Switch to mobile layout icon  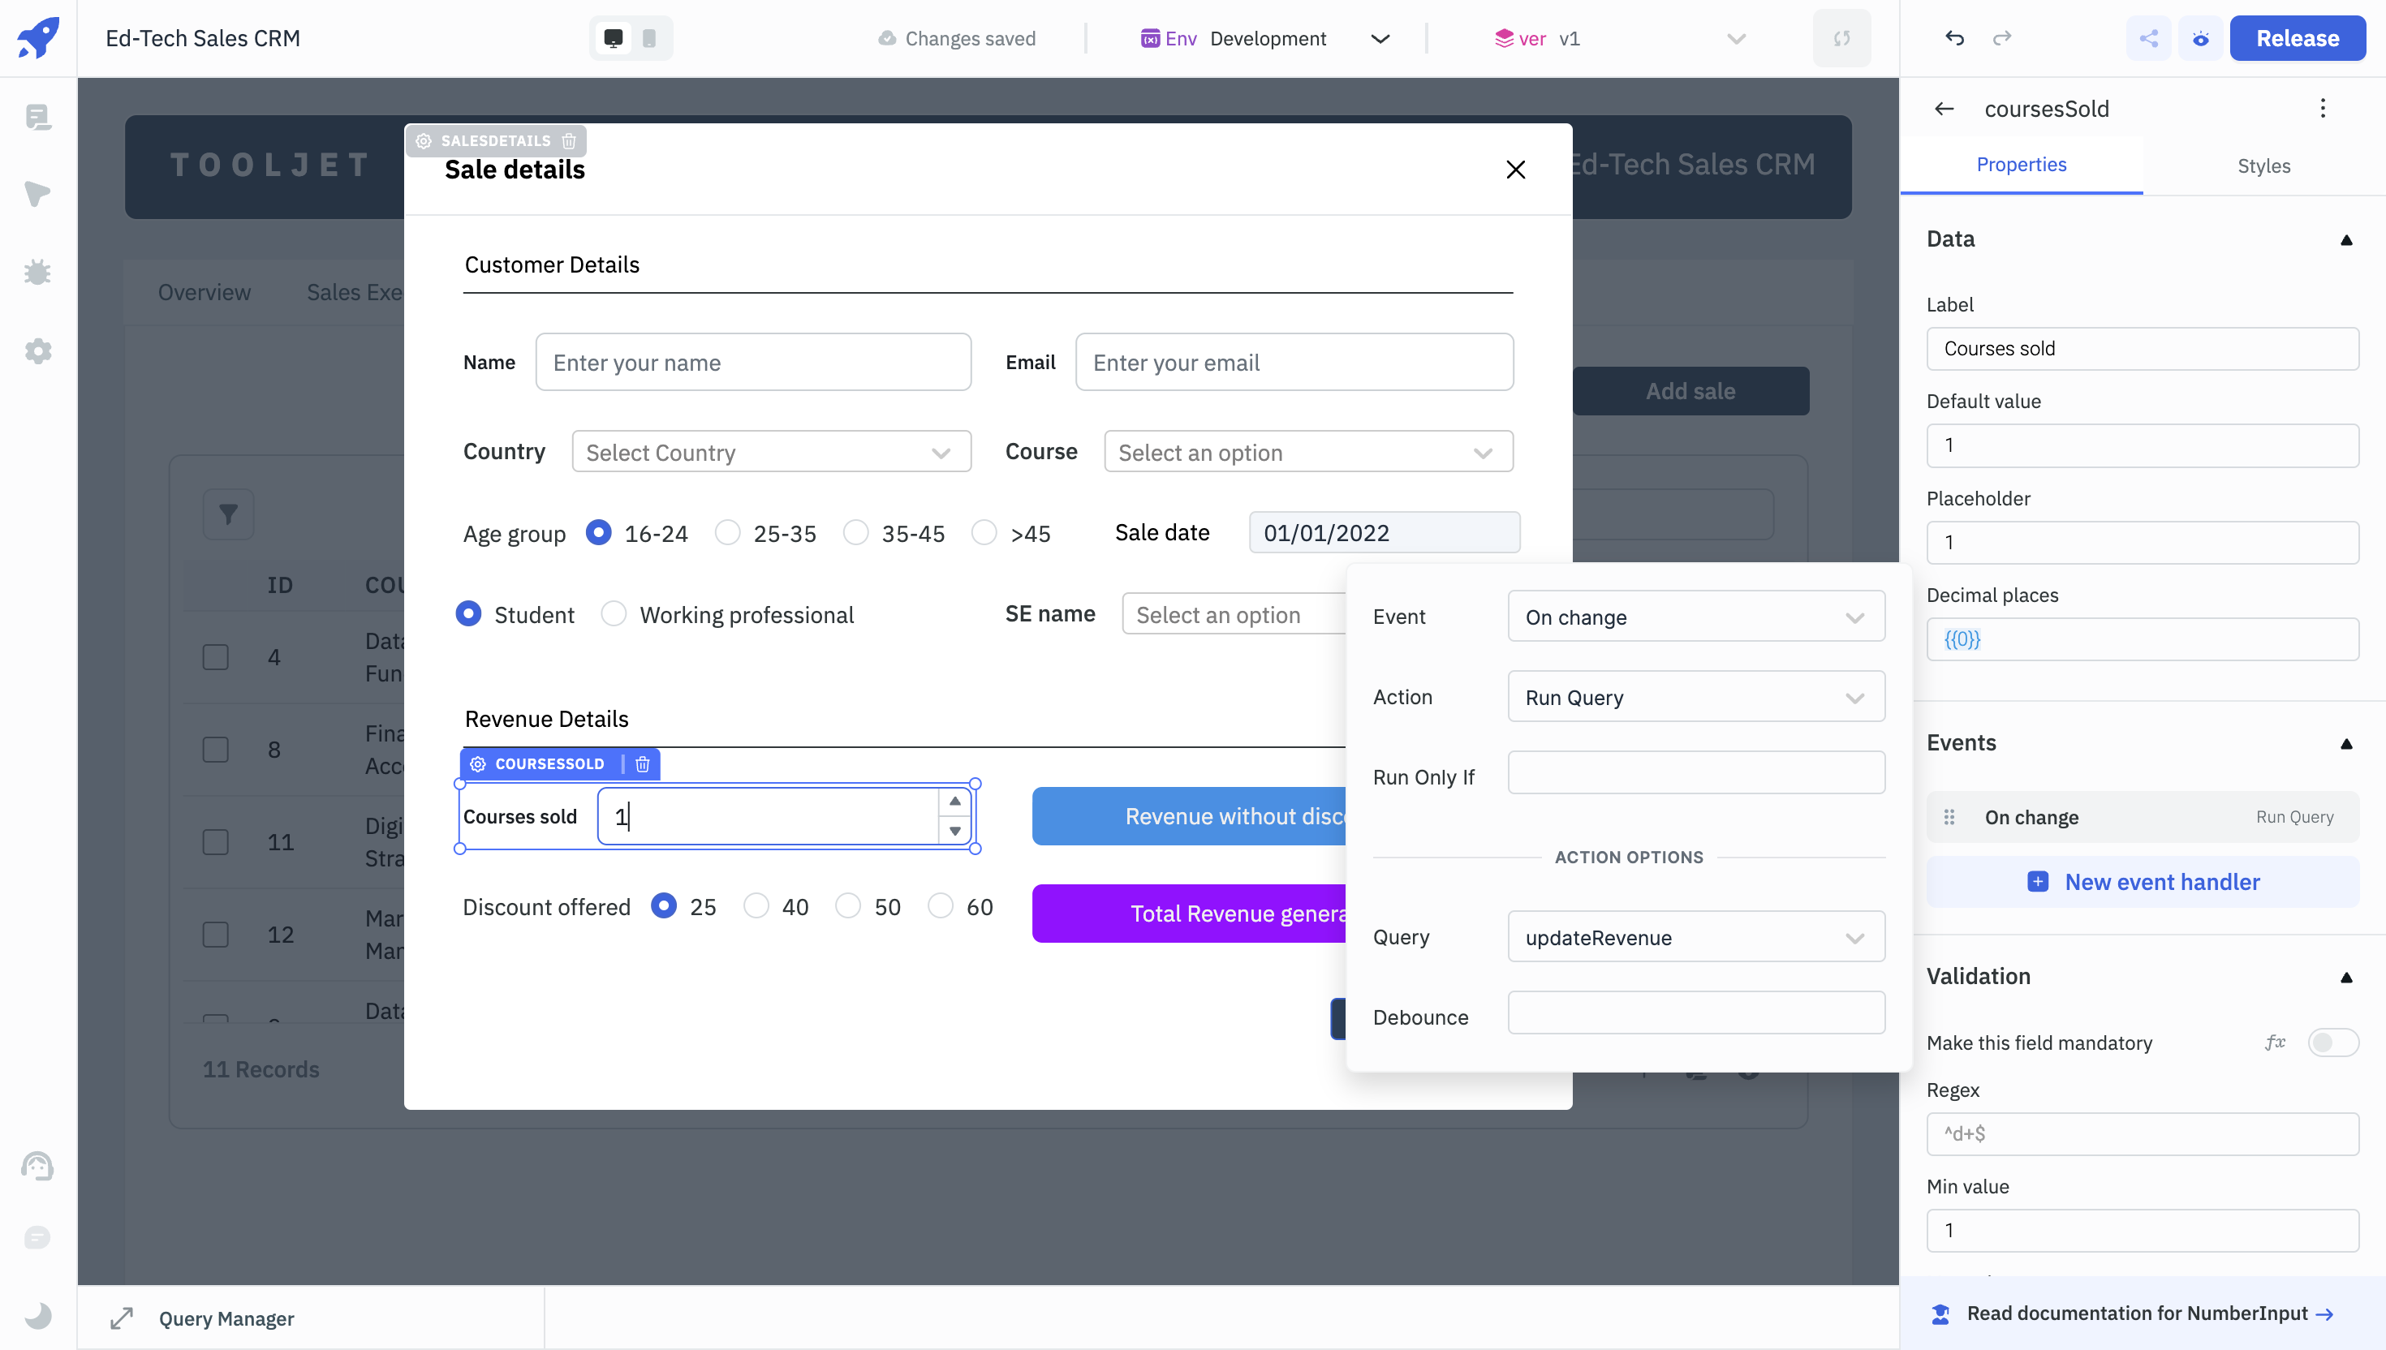pos(649,38)
